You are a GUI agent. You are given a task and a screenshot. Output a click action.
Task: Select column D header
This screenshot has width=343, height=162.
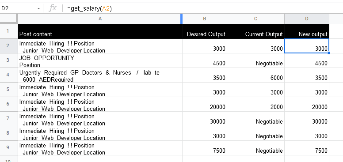(x=307, y=19)
